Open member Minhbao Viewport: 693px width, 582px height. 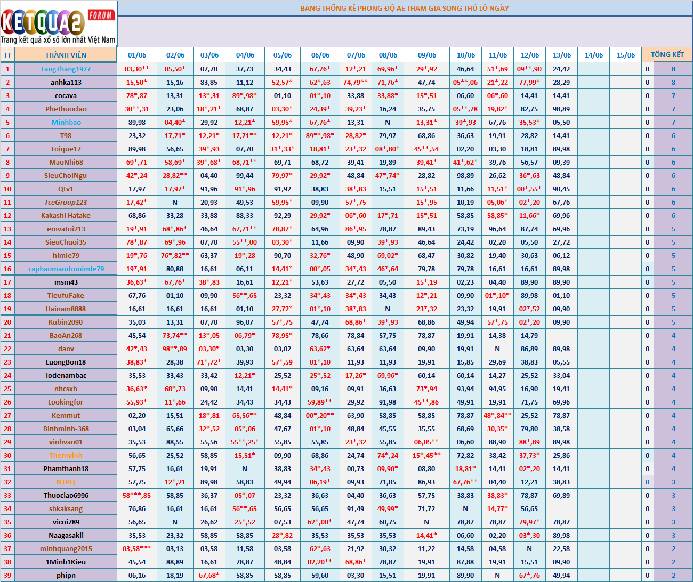point(66,122)
